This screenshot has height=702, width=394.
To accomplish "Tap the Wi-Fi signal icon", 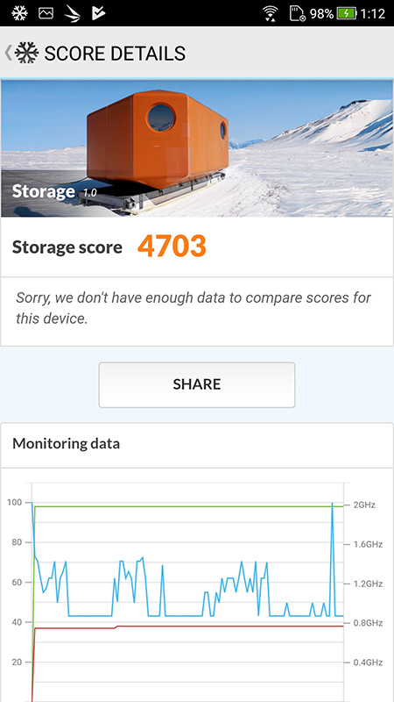I will 270,13.
